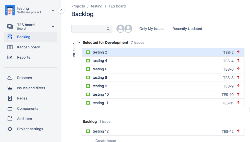Filter by second assignee avatar
This screenshot has width=250, height=142.
point(129,29)
